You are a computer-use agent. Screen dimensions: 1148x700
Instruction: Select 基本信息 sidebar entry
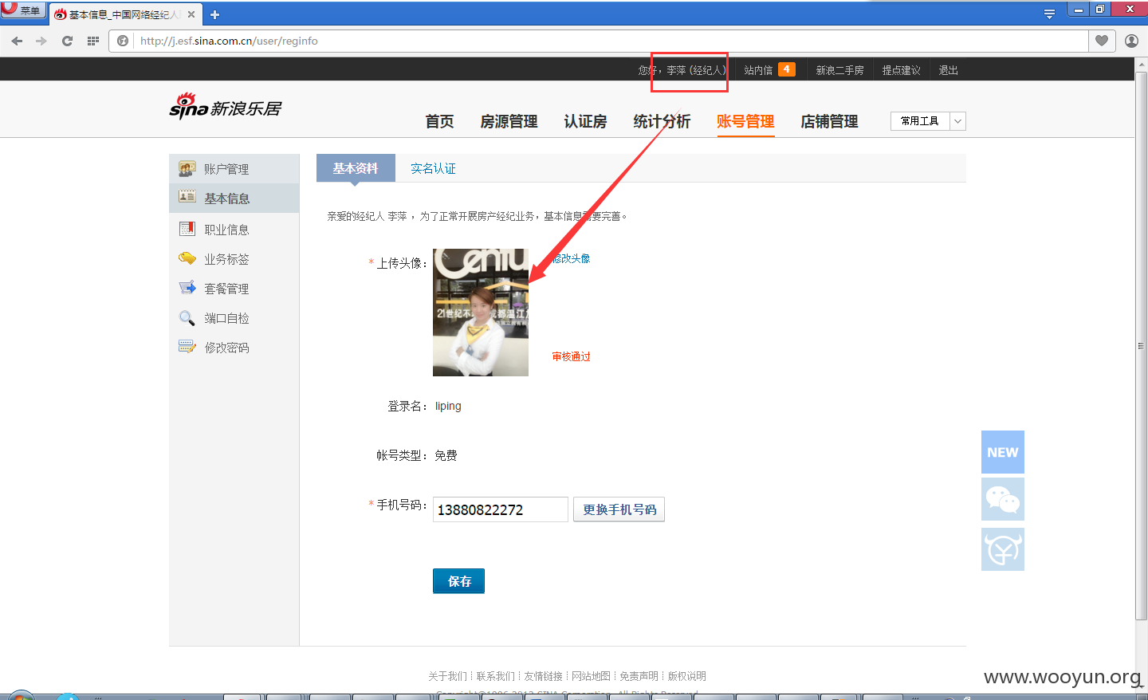tap(234, 199)
